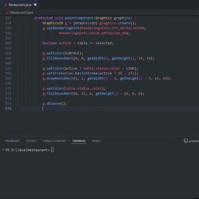Select the TERMINAL panel tab
Image resolution: width=199 pixels, height=199 pixels.
(79, 141)
